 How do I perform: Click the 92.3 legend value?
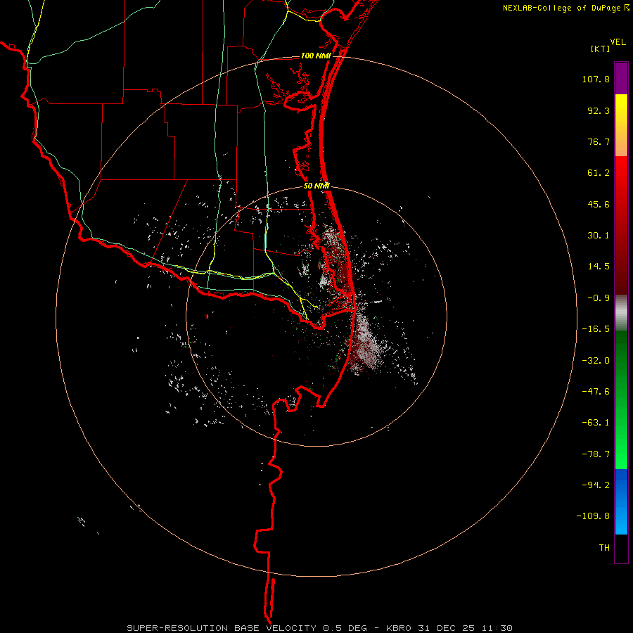click(599, 110)
